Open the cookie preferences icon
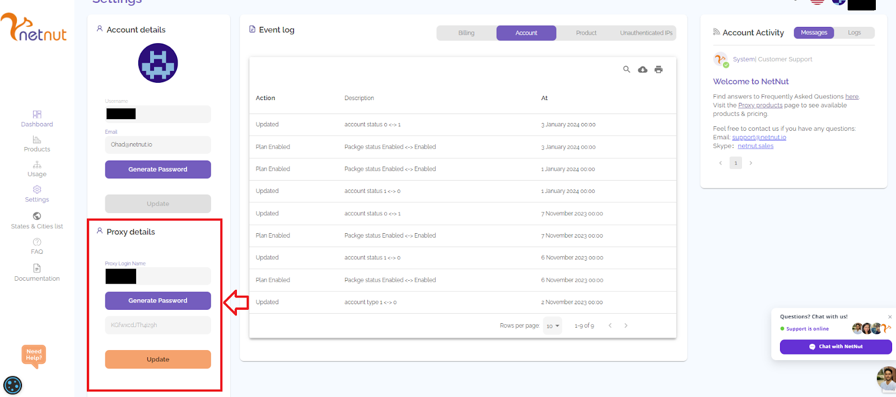Viewport: 896px width, 397px height. 12,385
